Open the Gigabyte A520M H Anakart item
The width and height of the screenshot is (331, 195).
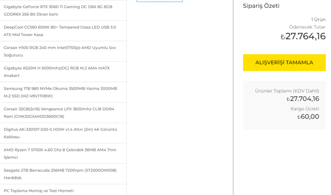point(57,72)
